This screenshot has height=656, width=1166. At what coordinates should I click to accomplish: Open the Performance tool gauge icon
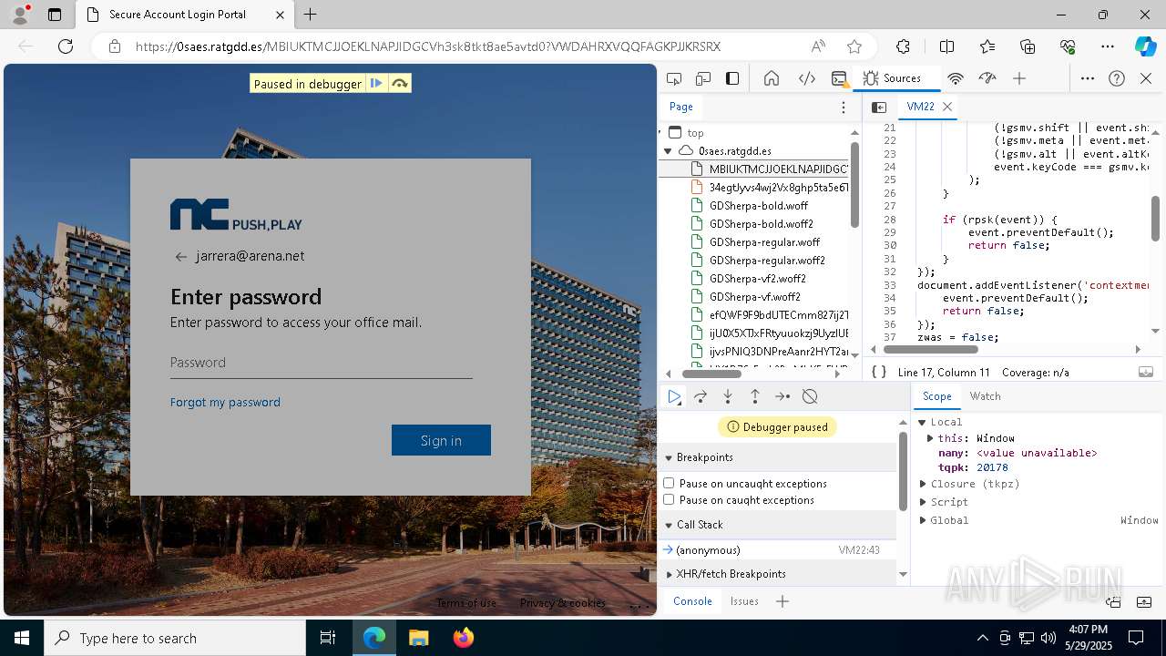coord(987,78)
